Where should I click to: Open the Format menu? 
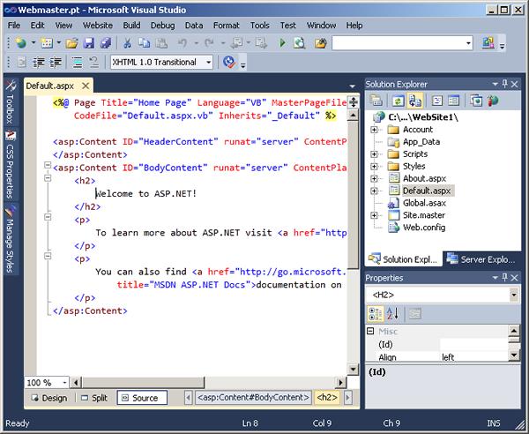coord(226,26)
